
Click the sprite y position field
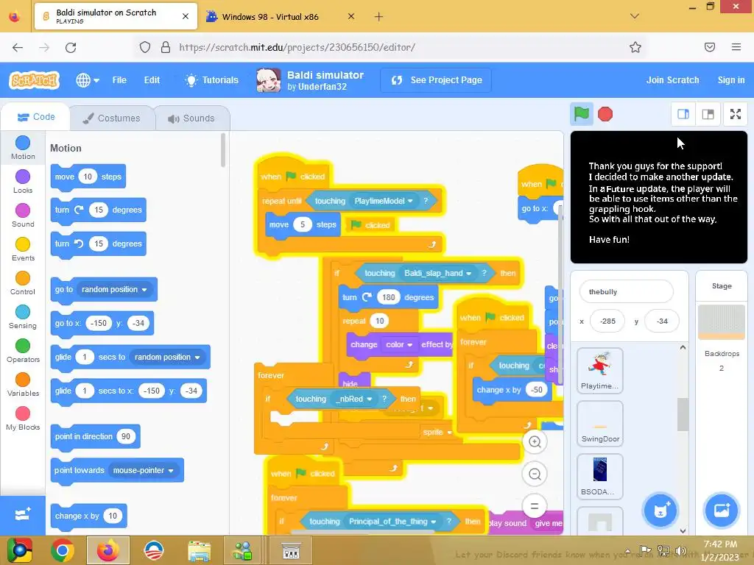(x=662, y=321)
